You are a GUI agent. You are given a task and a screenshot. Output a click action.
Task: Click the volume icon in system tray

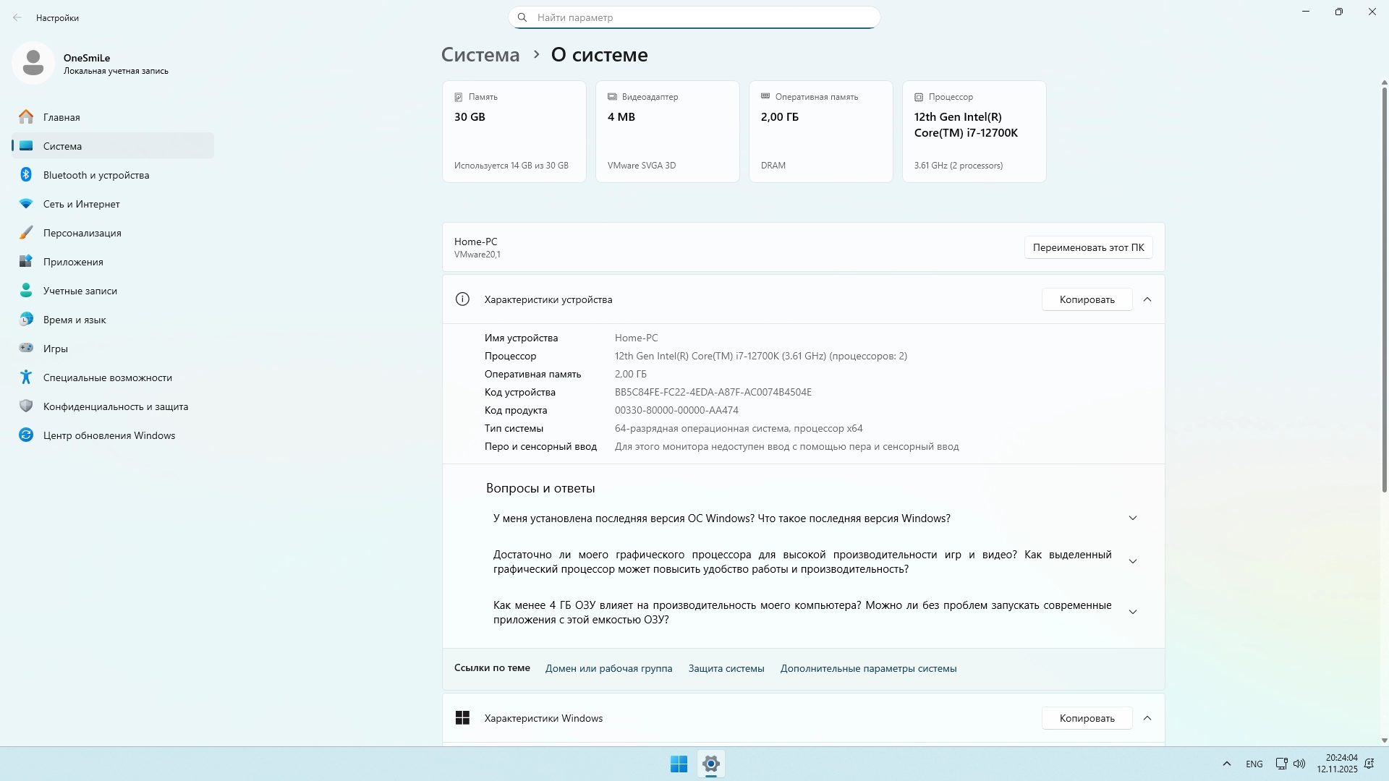tap(1299, 764)
